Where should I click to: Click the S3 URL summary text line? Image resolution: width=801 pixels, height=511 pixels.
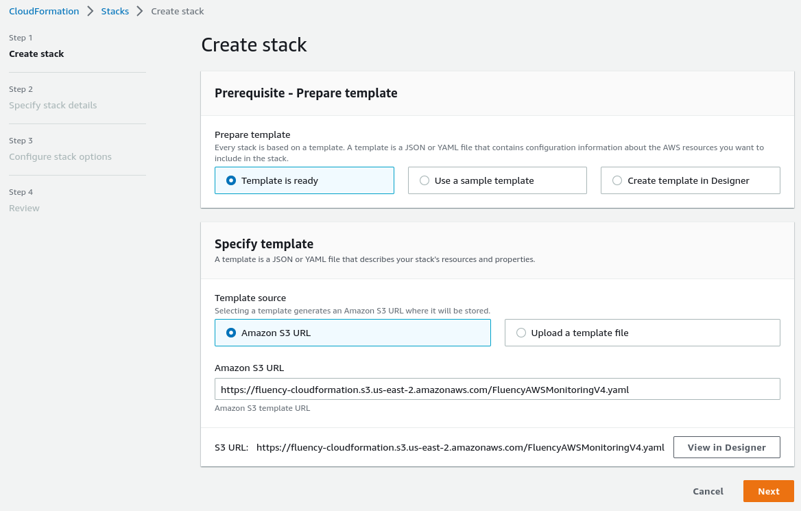pyautogui.click(x=440, y=447)
